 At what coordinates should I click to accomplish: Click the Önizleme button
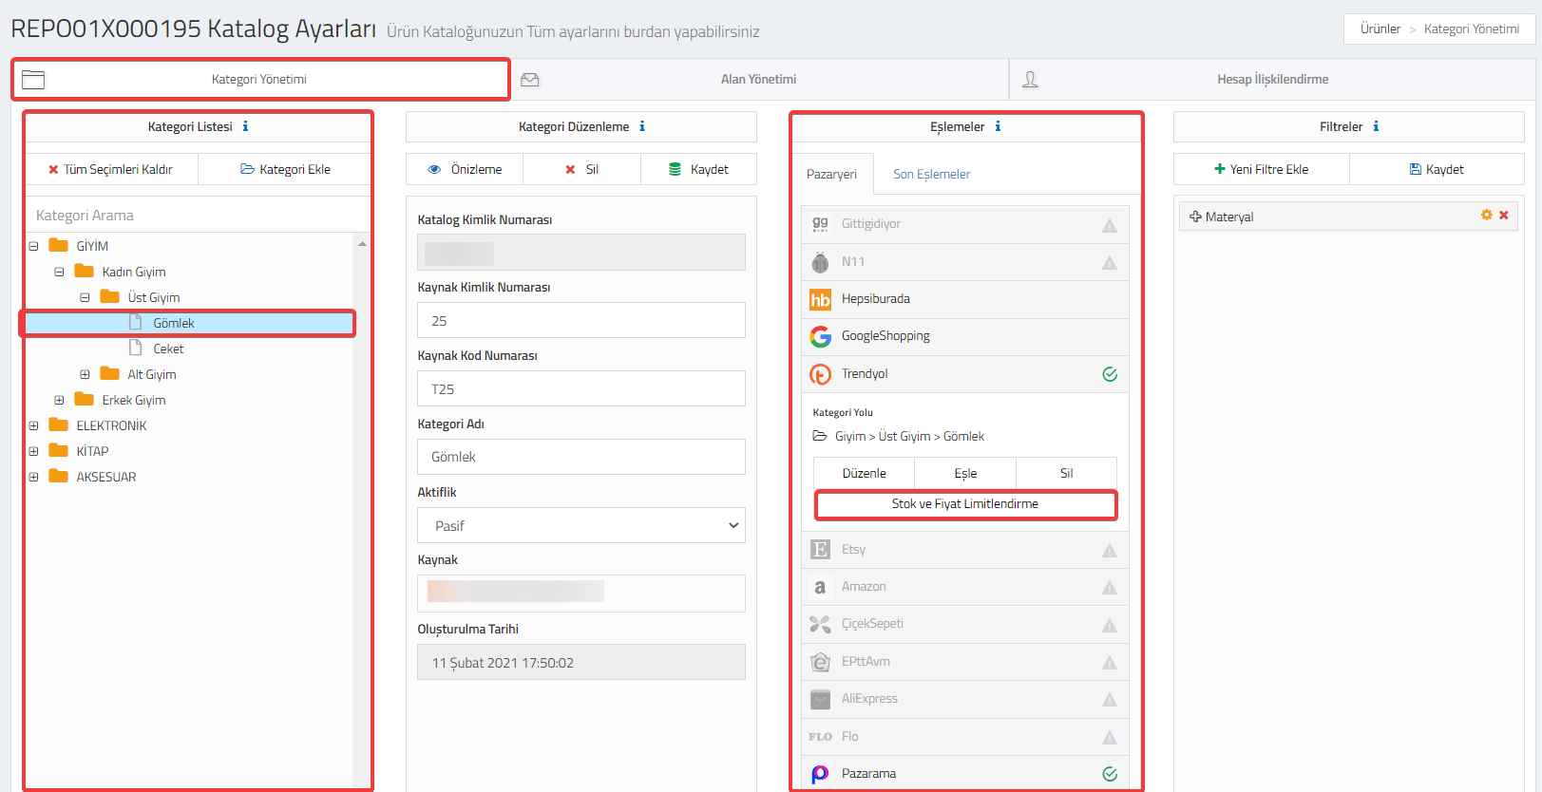coord(465,169)
